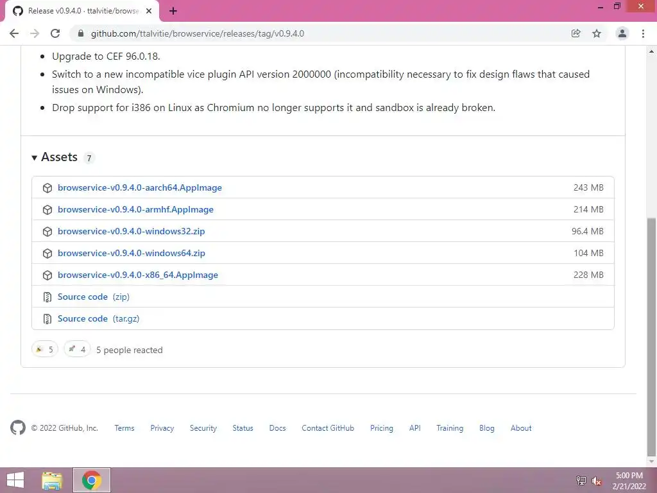This screenshot has height=493, width=657.
Task: Download browservice-v0.9.4.0-windows64.zip
Action: (x=131, y=253)
